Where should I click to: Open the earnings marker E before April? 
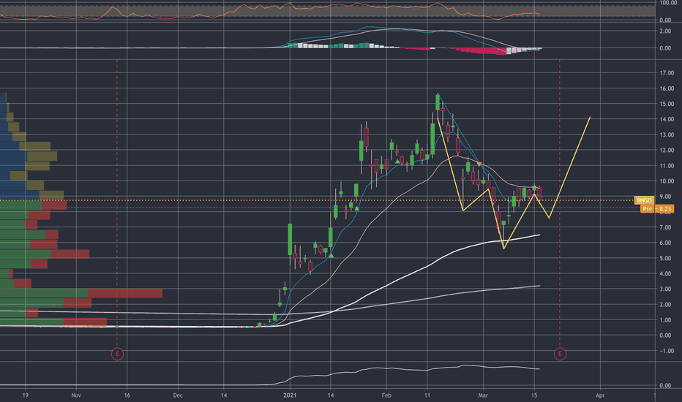click(x=560, y=354)
